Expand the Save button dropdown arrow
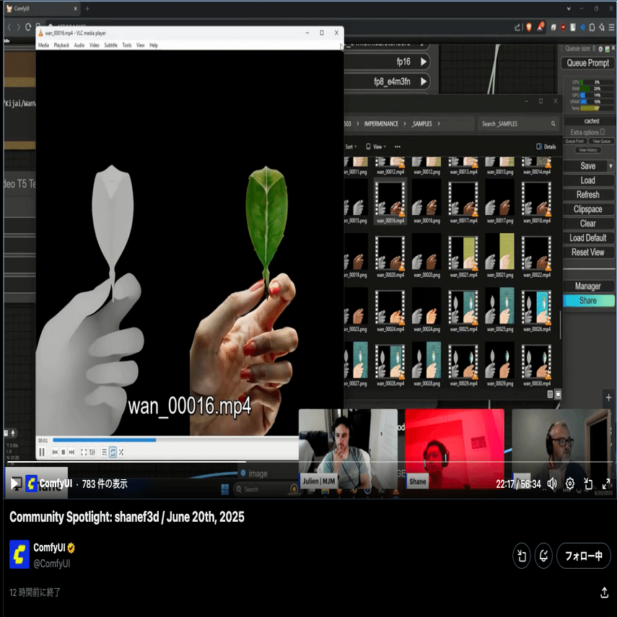This screenshot has width=617, height=617. pos(611,166)
